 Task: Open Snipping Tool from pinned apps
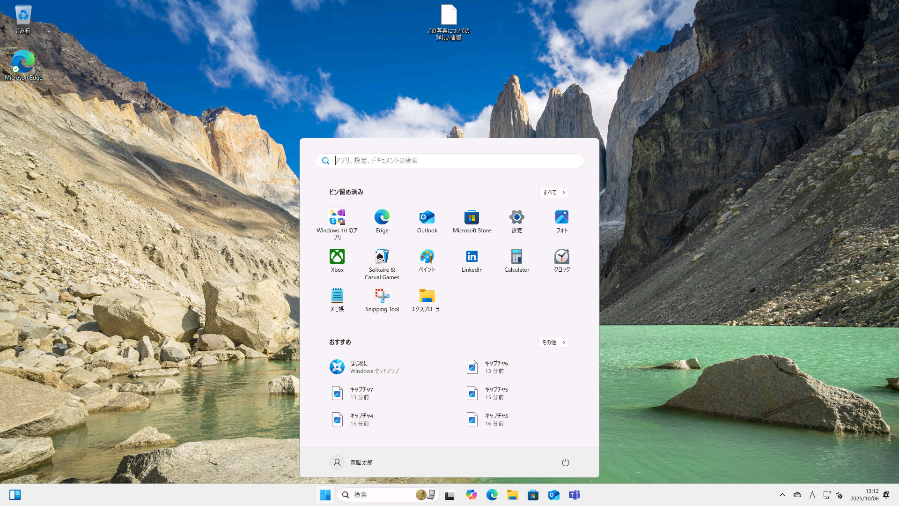tap(382, 300)
